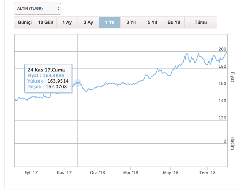View all data with Tümü
The width and height of the screenshot is (242, 192).
click(201, 22)
